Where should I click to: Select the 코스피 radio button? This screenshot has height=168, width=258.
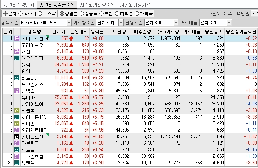20,13
